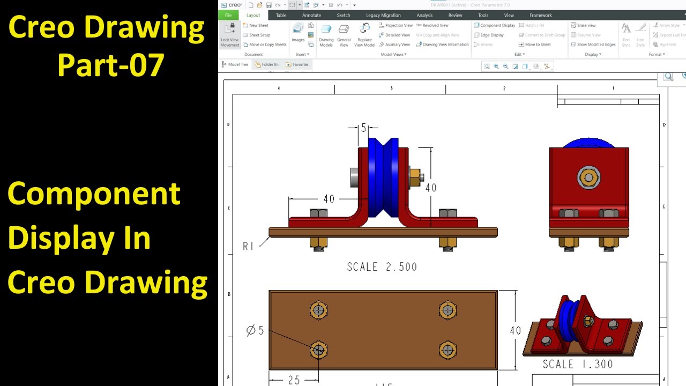Click Show Modified Edges
686x386 pixels.
coord(593,44)
